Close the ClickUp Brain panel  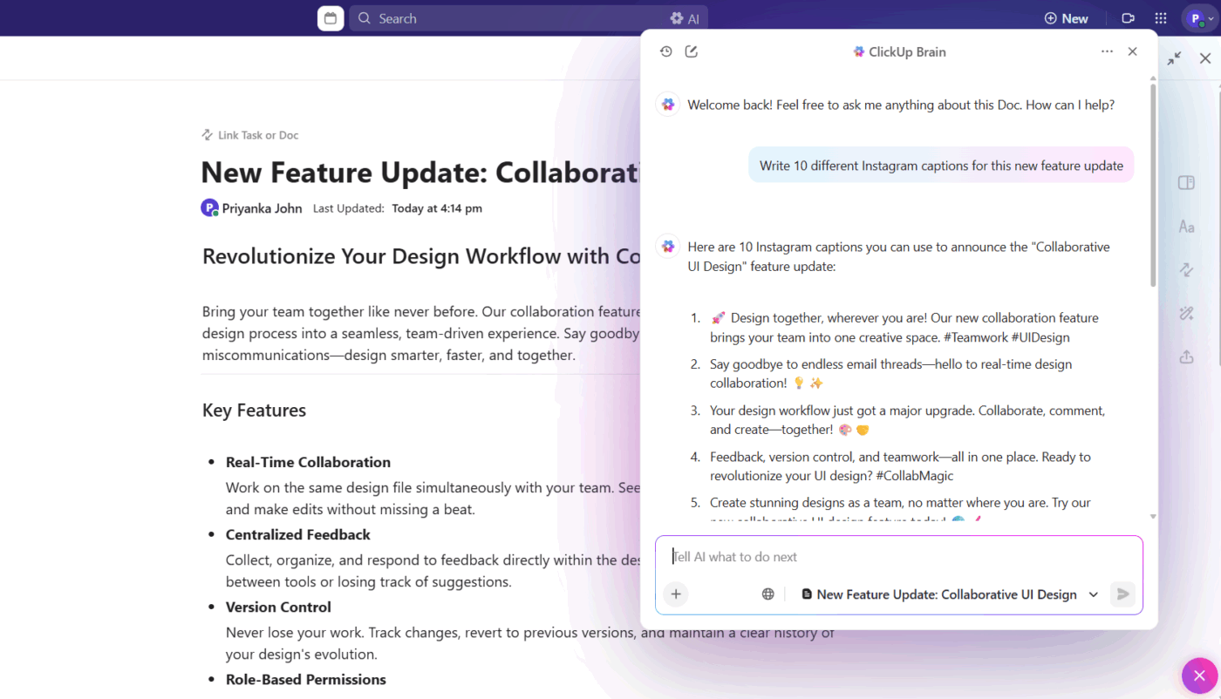point(1132,51)
